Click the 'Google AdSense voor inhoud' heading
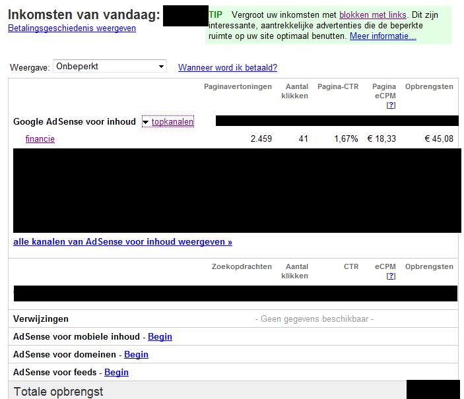464x399 pixels. (x=75, y=121)
